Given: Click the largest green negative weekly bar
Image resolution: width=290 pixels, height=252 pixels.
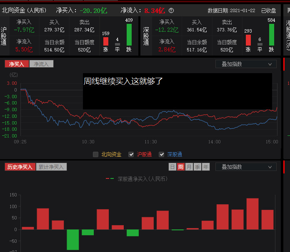Looking at the screenshot, I should click(72, 239).
